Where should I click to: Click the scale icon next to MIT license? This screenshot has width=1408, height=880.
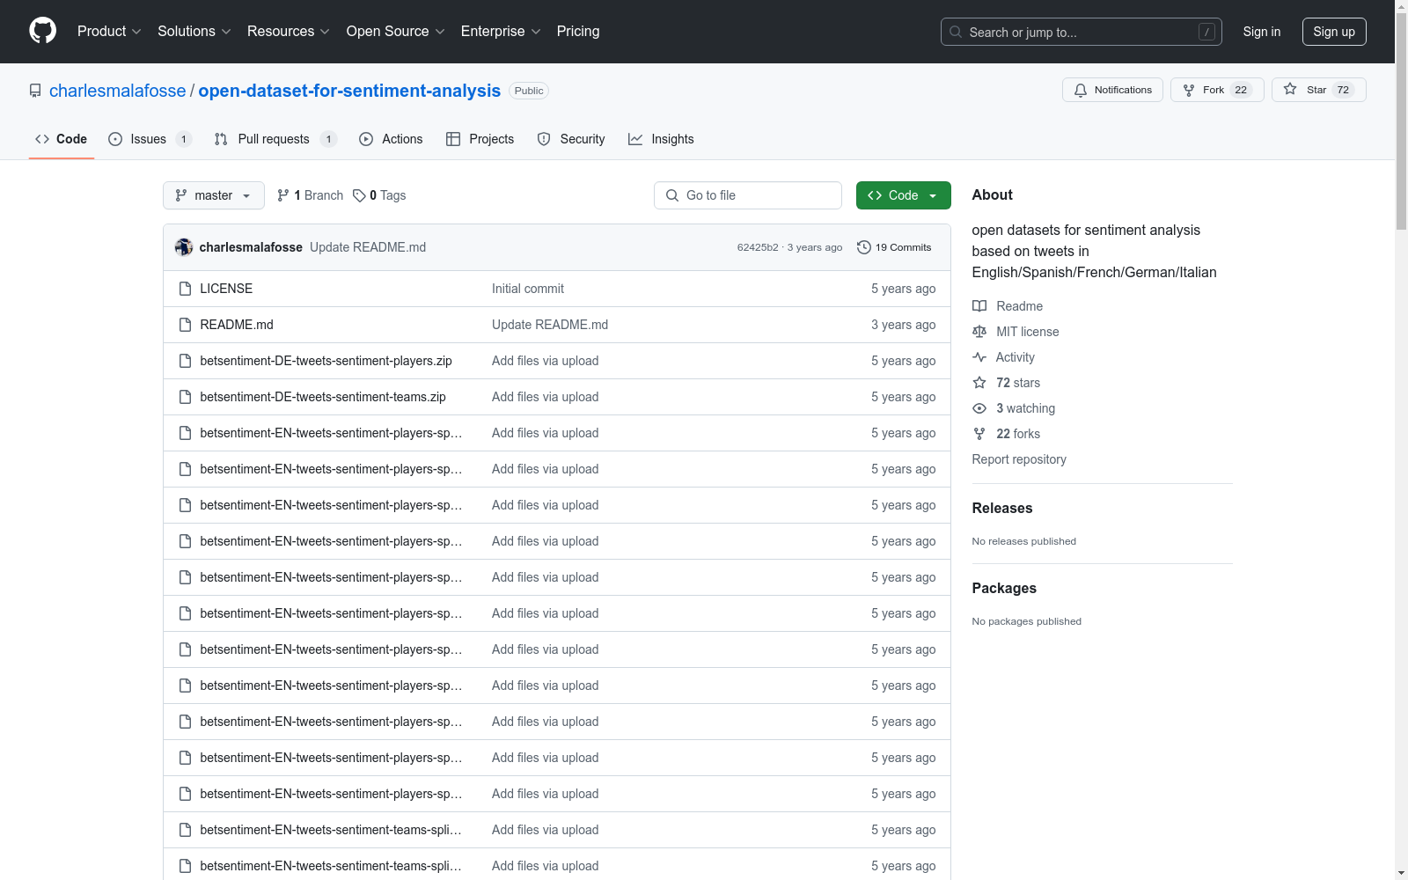[979, 332]
